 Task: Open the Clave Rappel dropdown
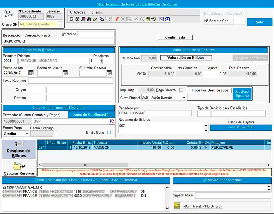tap(184, 98)
